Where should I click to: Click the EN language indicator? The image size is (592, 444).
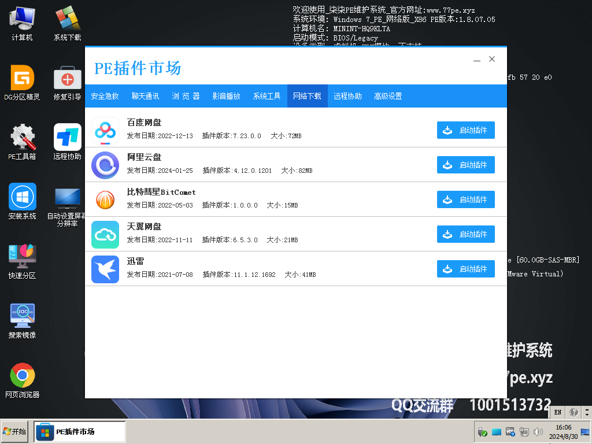[x=558, y=412]
